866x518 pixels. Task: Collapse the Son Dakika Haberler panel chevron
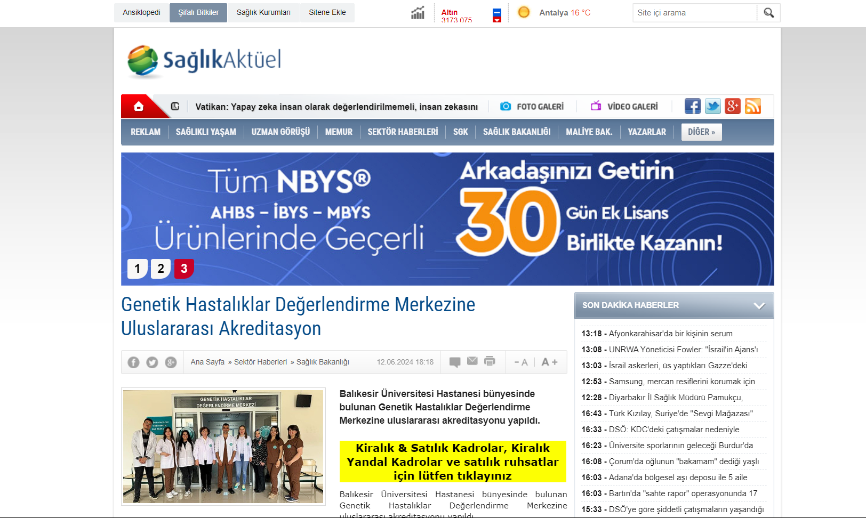(759, 306)
